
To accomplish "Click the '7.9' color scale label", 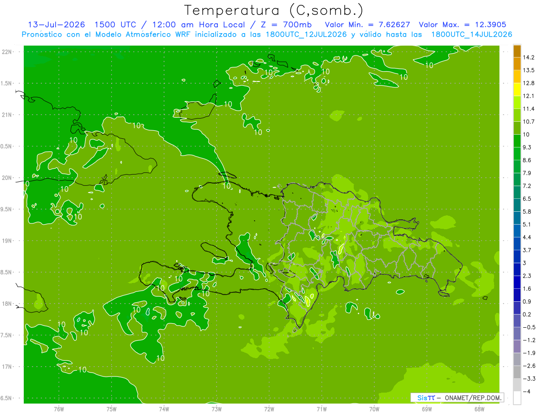I will [527, 173].
